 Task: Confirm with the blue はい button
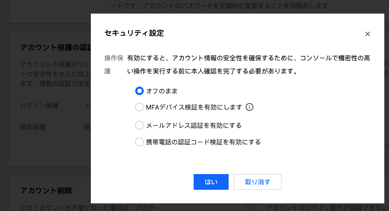(x=211, y=182)
